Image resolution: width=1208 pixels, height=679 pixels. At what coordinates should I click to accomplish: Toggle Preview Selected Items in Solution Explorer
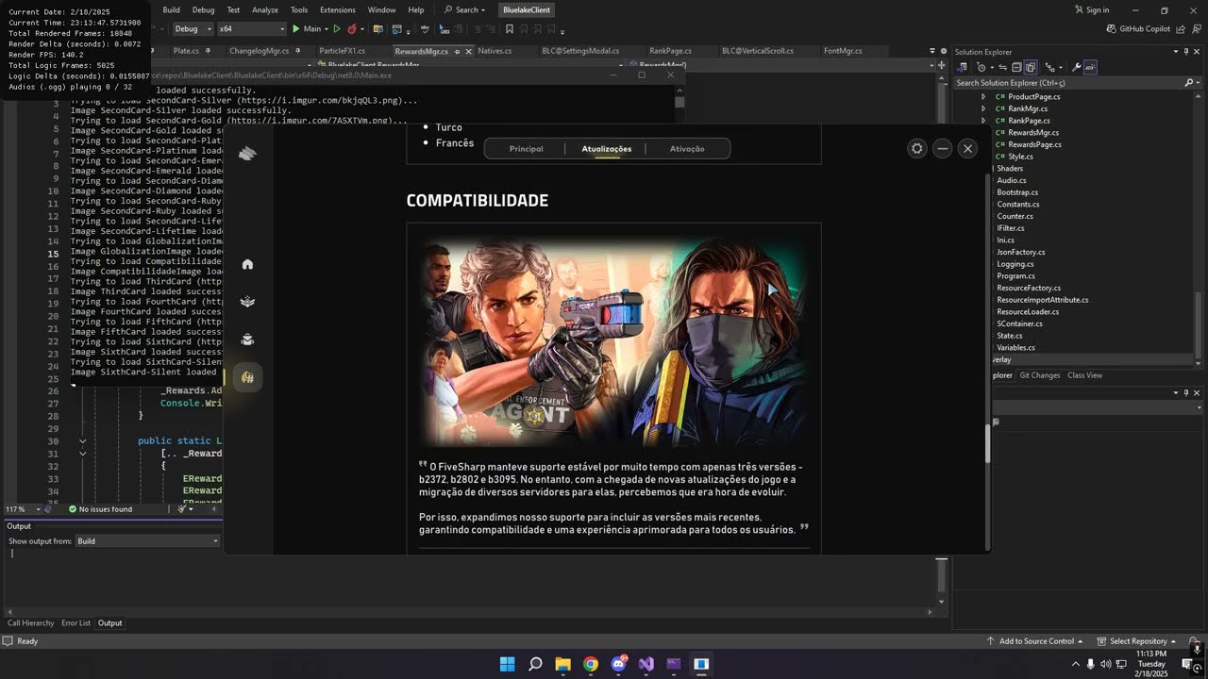1090,68
